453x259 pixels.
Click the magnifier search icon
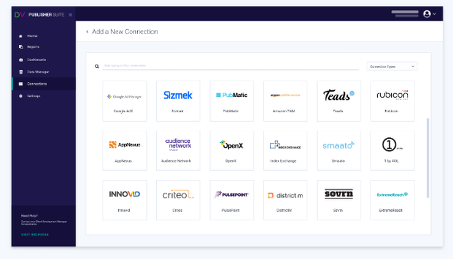point(97,66)
